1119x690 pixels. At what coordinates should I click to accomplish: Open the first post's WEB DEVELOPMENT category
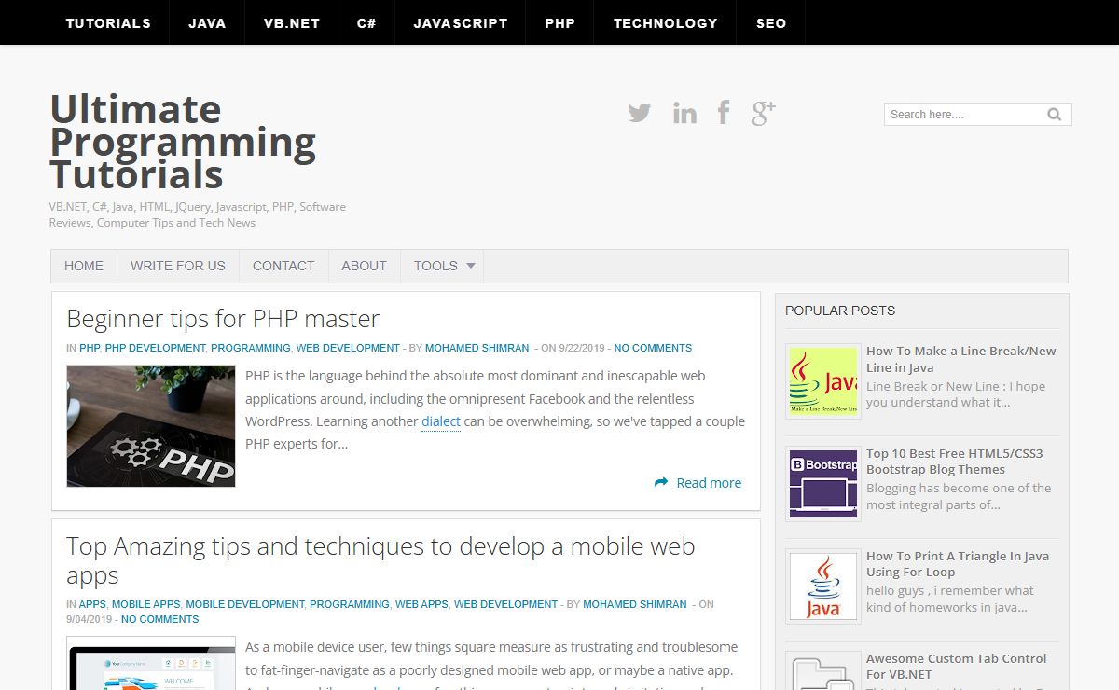pos(348,348)
